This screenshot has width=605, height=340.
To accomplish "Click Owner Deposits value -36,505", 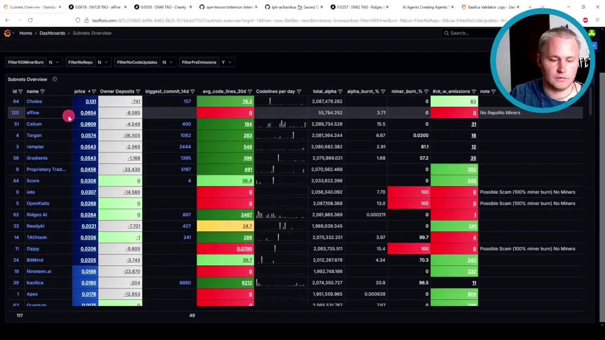I will pos(133,135).
